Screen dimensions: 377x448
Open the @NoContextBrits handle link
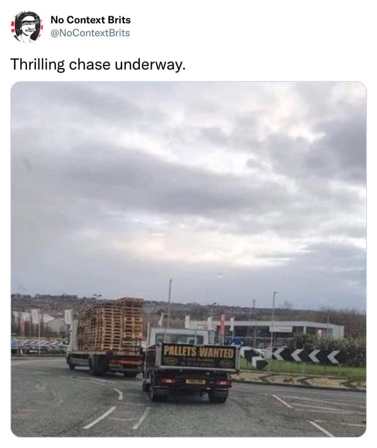[x=91, y=33]
